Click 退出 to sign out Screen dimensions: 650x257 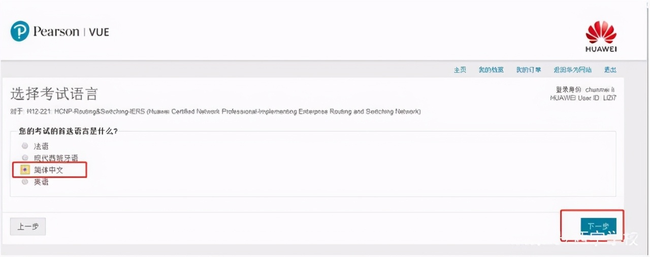[x=610, y=70]
